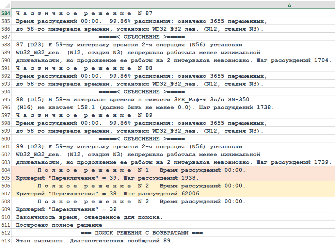Select the cell 'Частичное решение N 89'
The width and height of the screenshot is (335, 244).
tap(84, 115)
